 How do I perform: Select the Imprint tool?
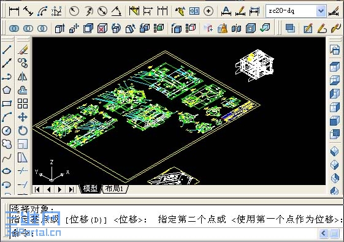coord(208,28)
